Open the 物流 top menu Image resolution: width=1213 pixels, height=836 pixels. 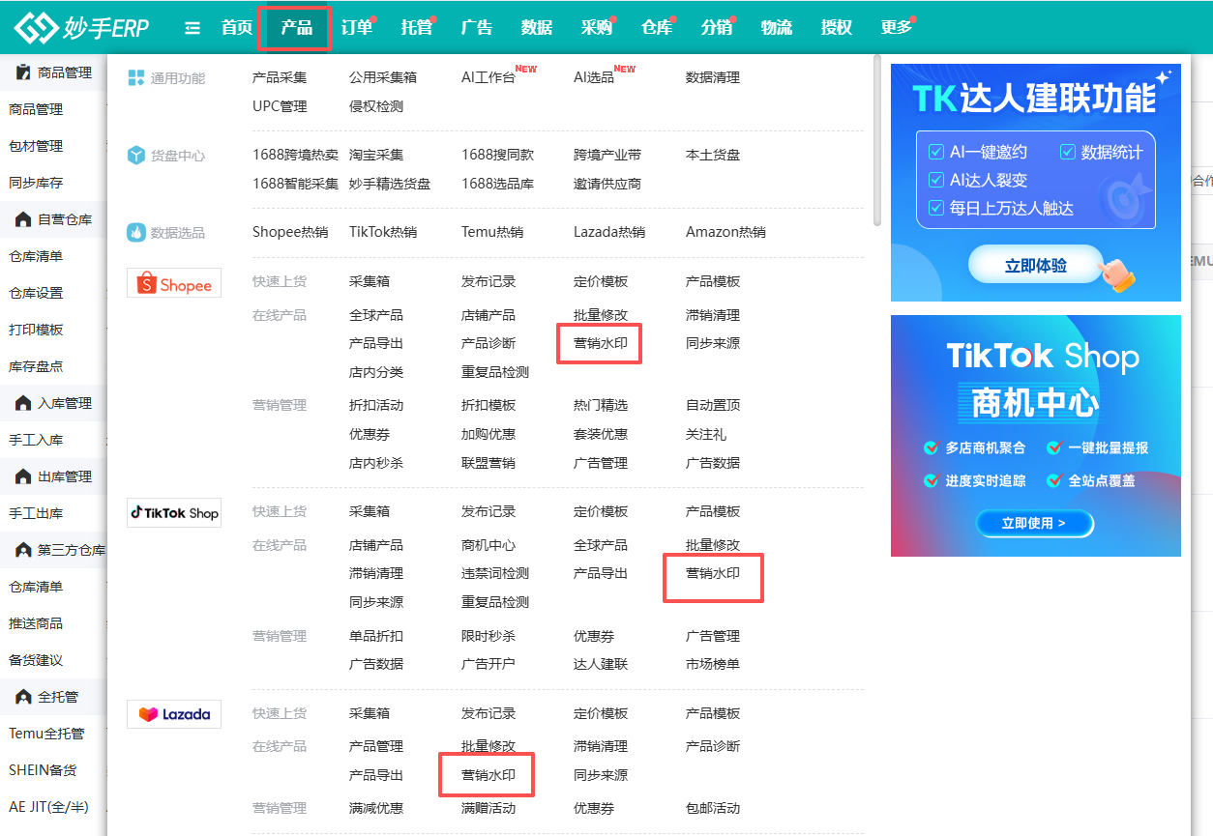click(777, 28)
